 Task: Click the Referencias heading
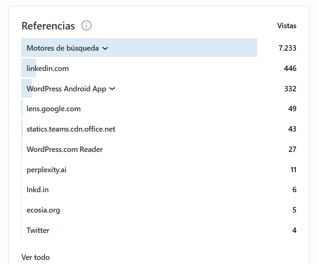[x=48, y=26]
